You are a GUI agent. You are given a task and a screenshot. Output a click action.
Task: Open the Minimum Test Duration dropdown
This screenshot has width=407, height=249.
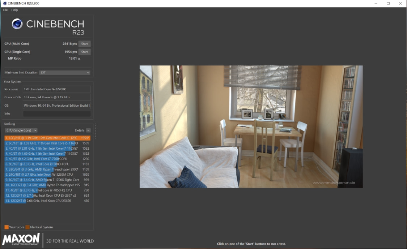(65, 73)
